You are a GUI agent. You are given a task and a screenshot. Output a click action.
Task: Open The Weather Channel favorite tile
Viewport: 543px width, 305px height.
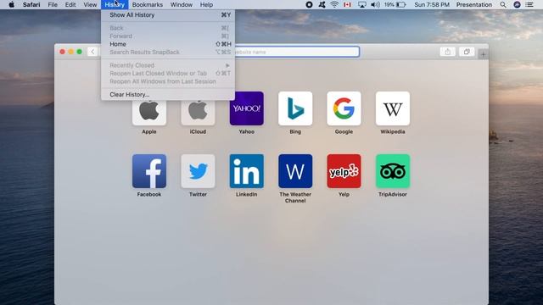[295, 171]
